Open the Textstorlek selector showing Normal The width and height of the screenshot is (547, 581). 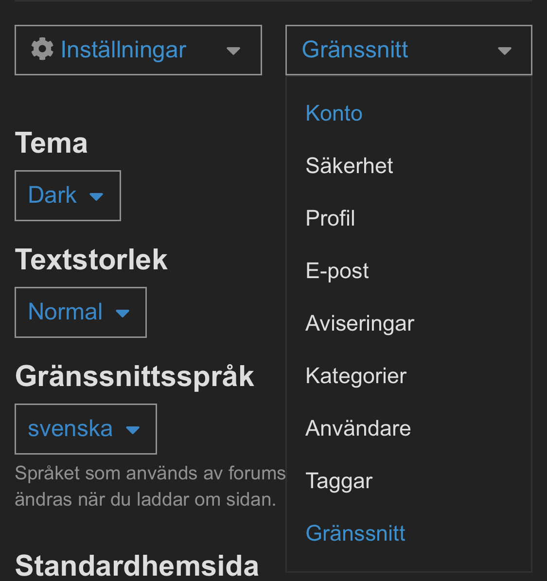coord(80,312)
